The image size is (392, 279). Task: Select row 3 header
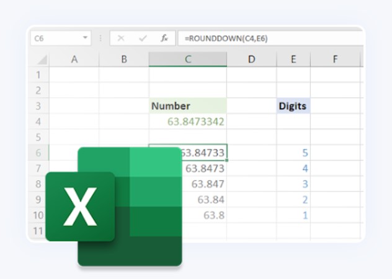coord(38,106)
